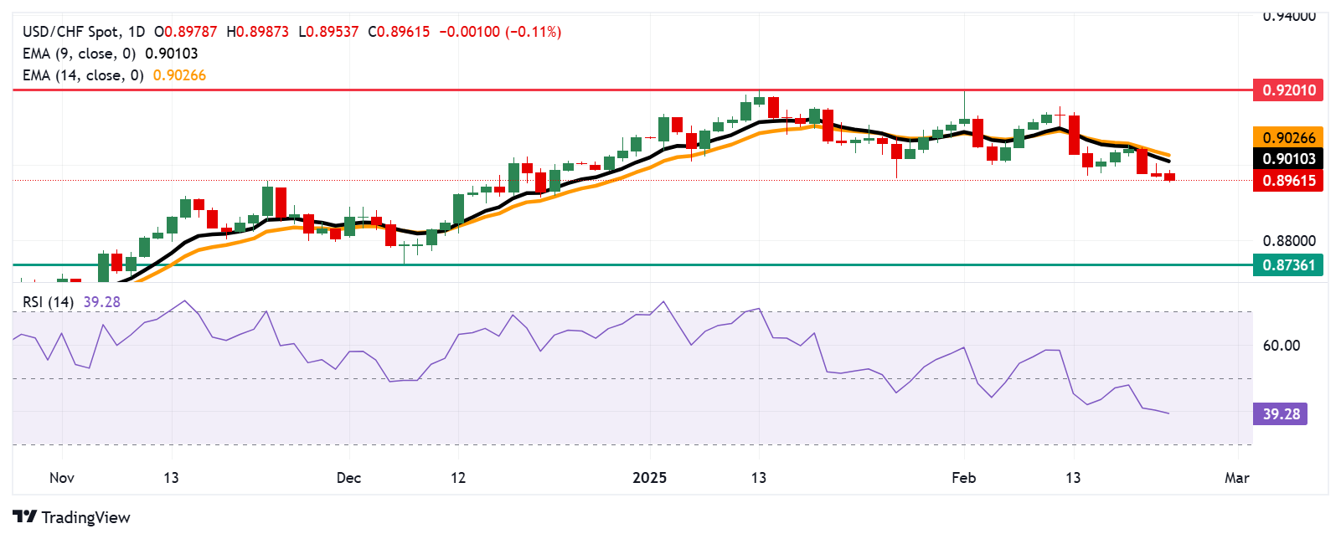Viewport: 1341px width, 539px height.
Task: Click the orange EMA 14 value 0.90266 in legend
Action: [179, 75]
